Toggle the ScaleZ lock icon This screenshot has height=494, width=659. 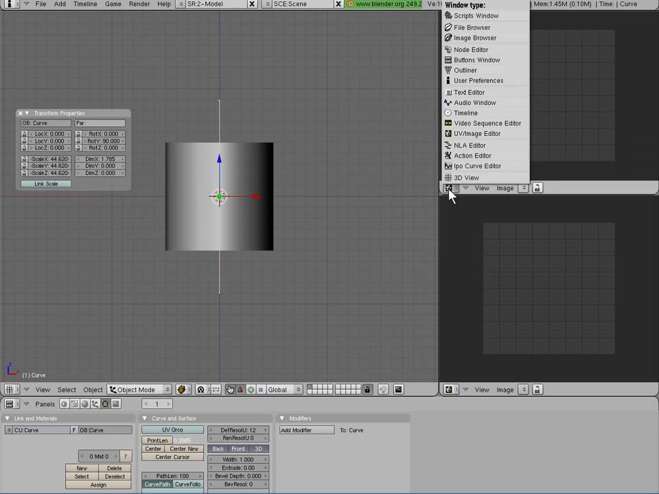(24, 173)
